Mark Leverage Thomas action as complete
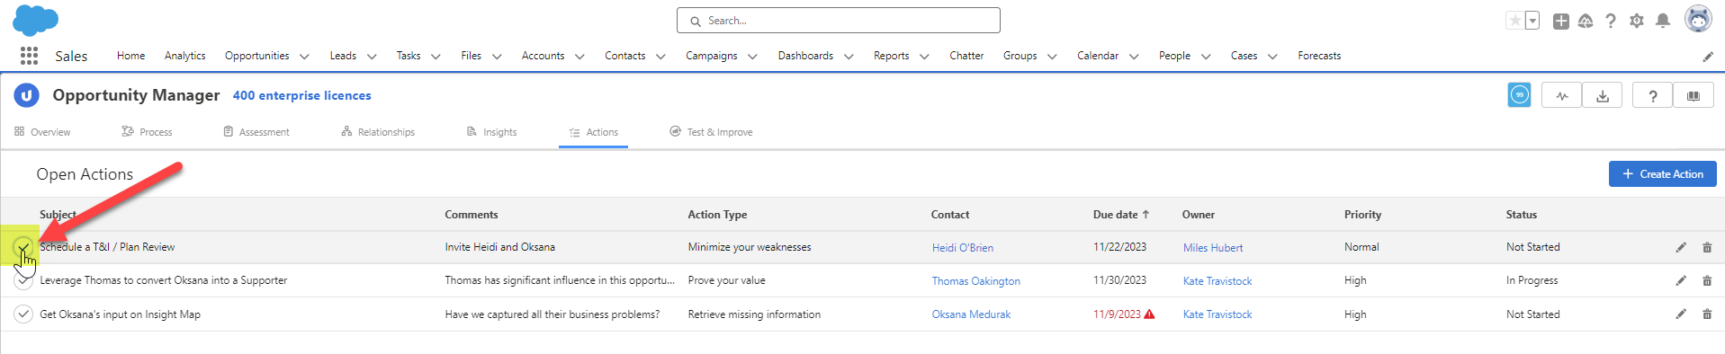 22,280
